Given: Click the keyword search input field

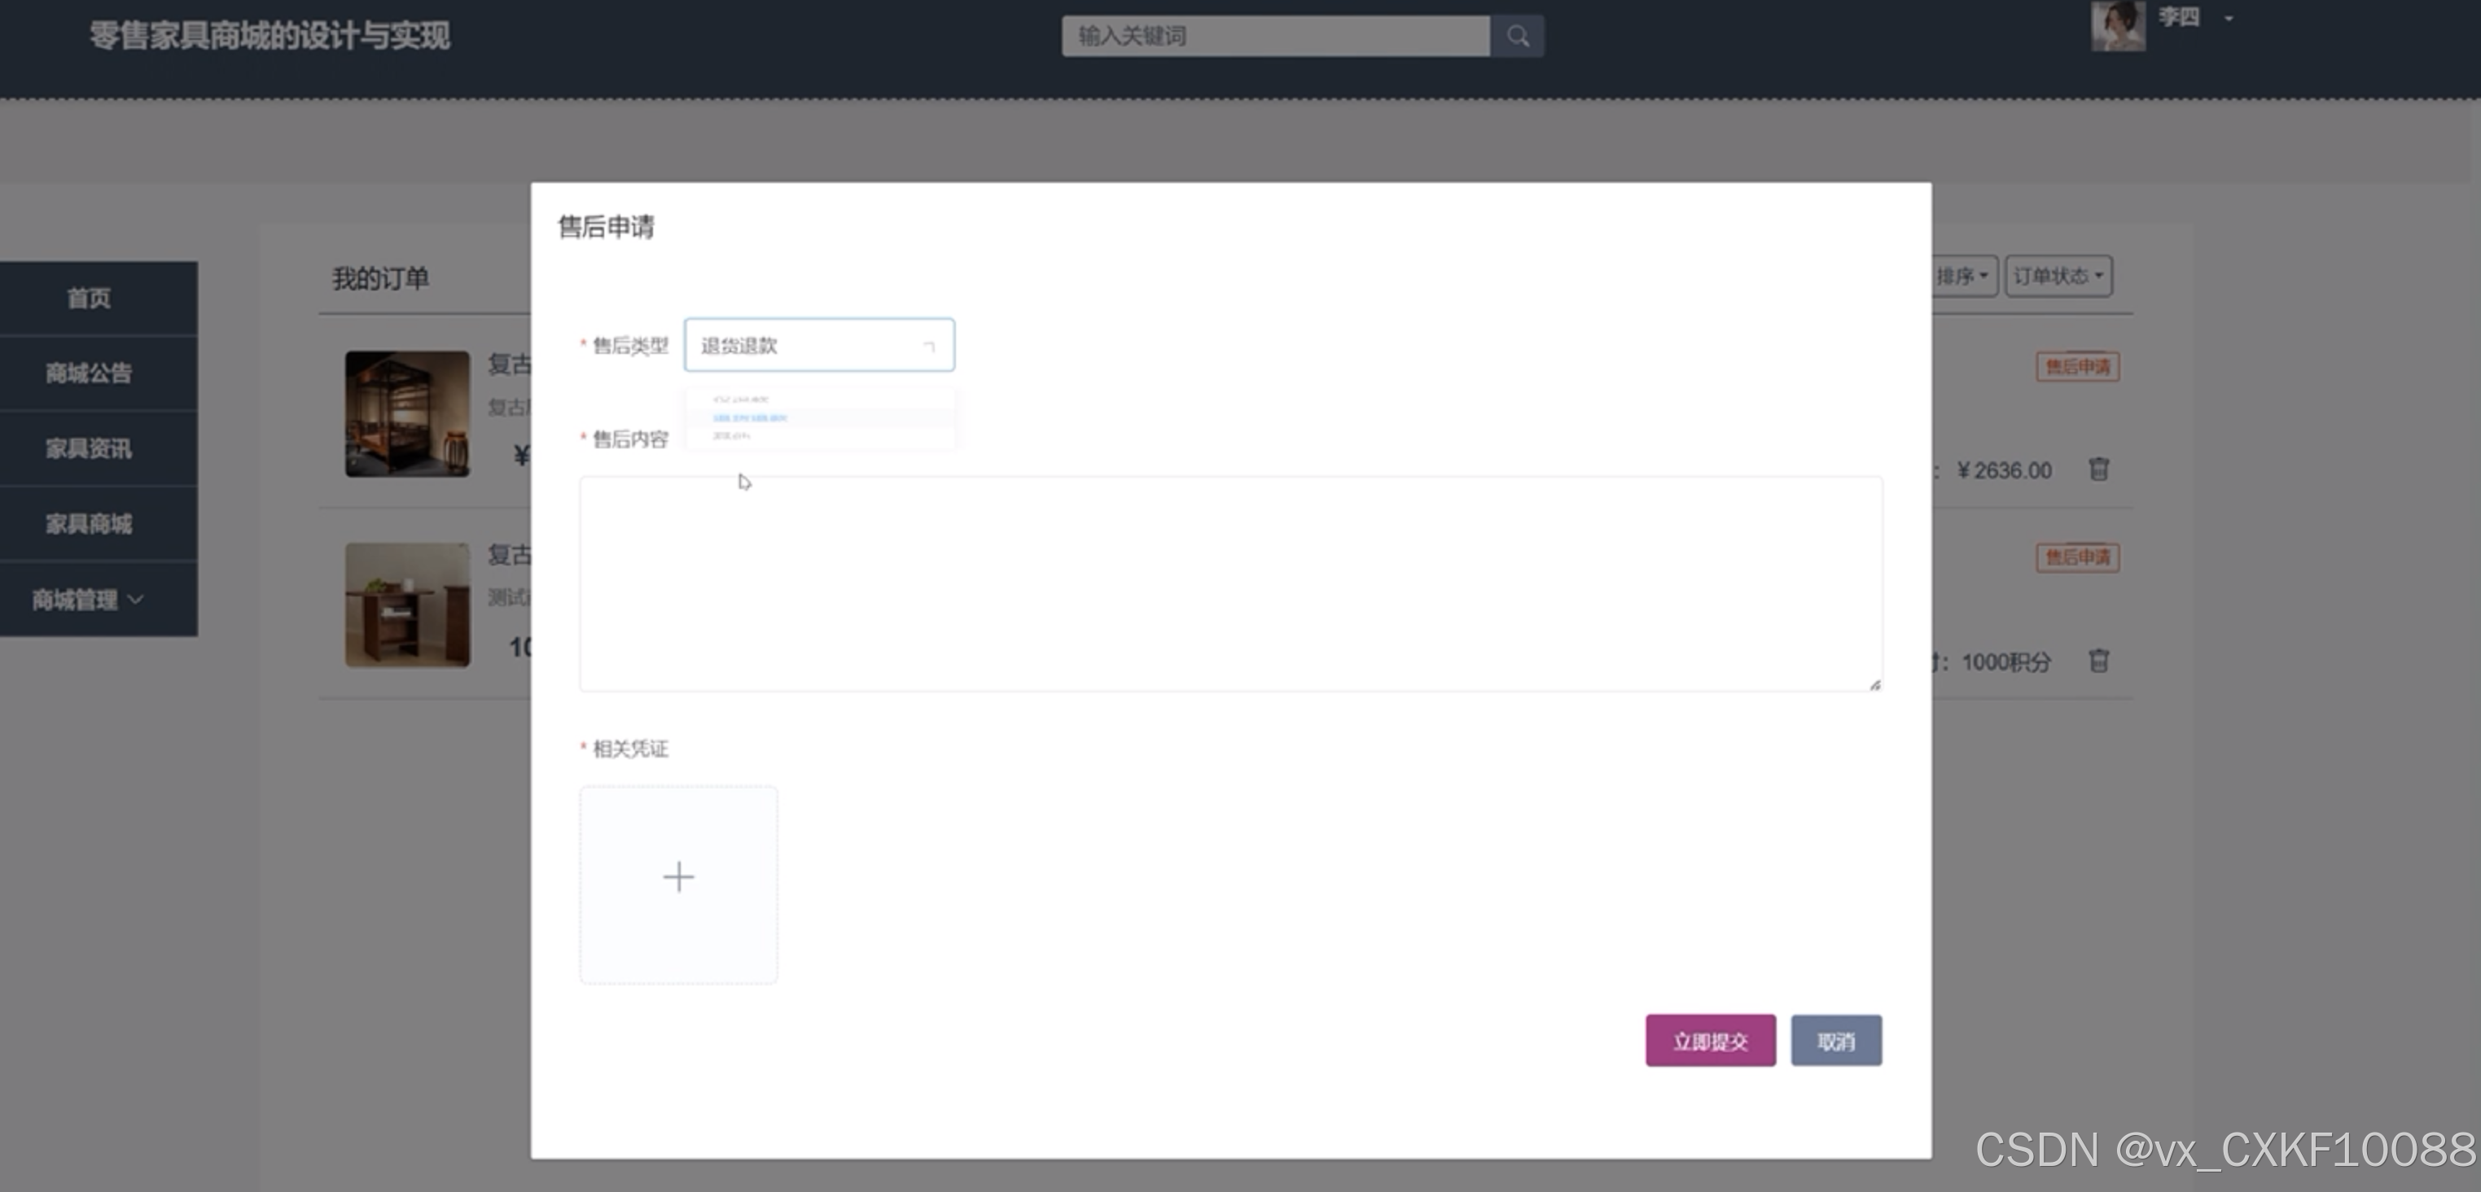Looking at the screenshot, I should pyautogui.click(x=1275, y=37).
